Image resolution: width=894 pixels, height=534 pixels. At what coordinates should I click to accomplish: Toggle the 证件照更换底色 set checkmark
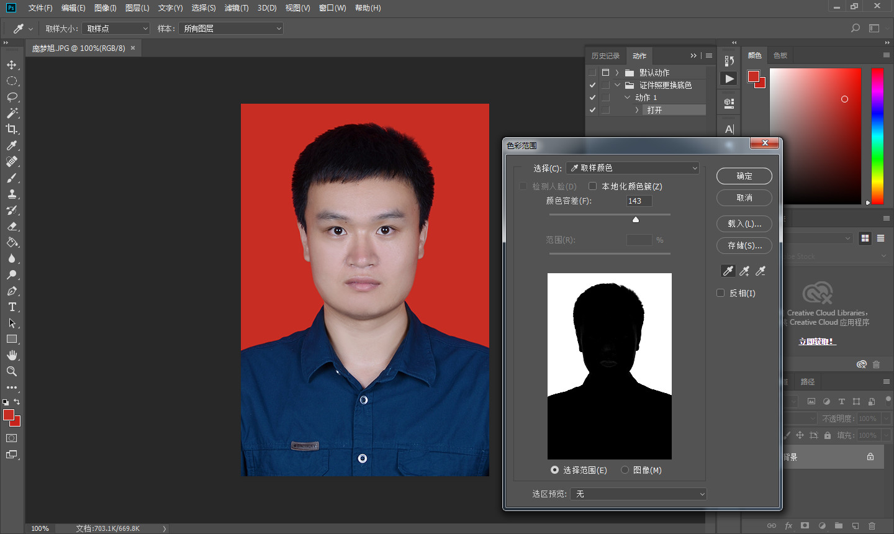[x=592, y=85]
